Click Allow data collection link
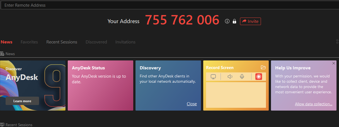 314,104
